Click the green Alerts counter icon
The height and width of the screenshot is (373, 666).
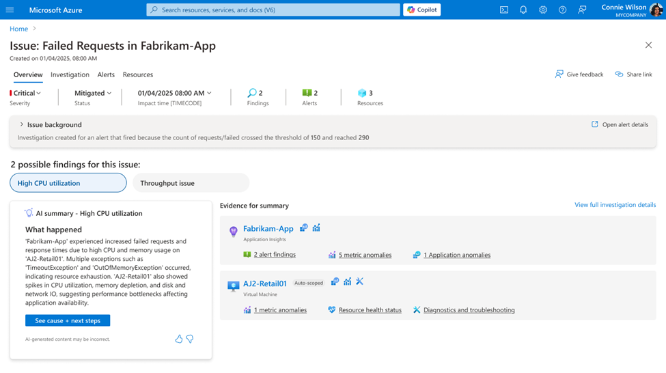(x=307, y=93)
